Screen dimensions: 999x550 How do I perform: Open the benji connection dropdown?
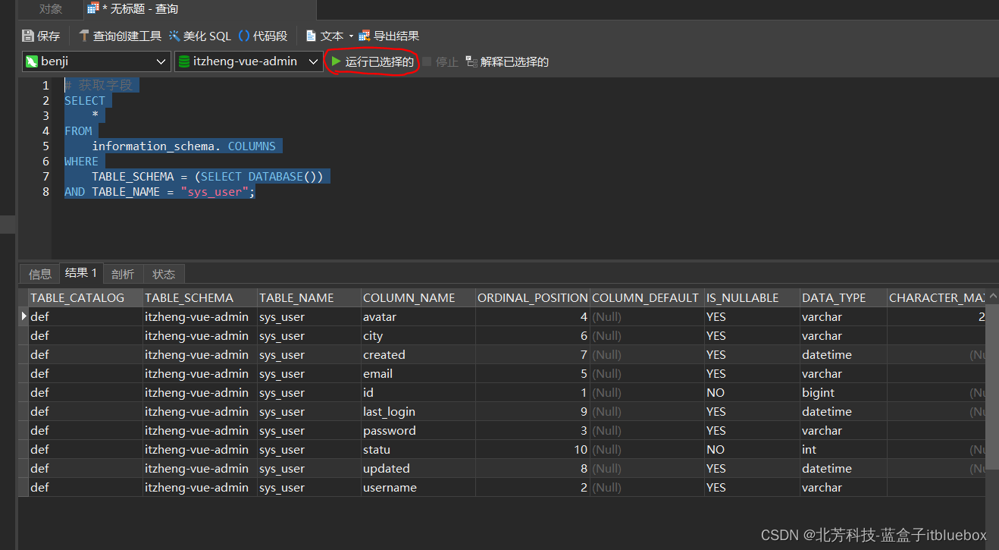96,61
